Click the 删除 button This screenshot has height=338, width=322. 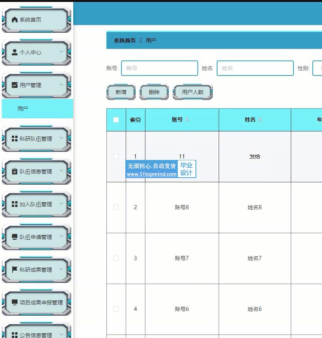[154, 92]
